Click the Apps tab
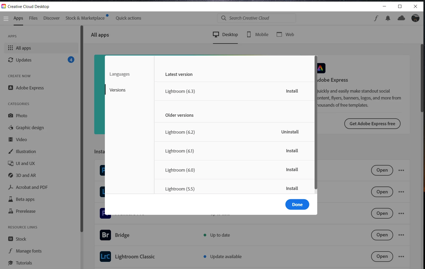The image size is (425, 269). click(18, 18)
